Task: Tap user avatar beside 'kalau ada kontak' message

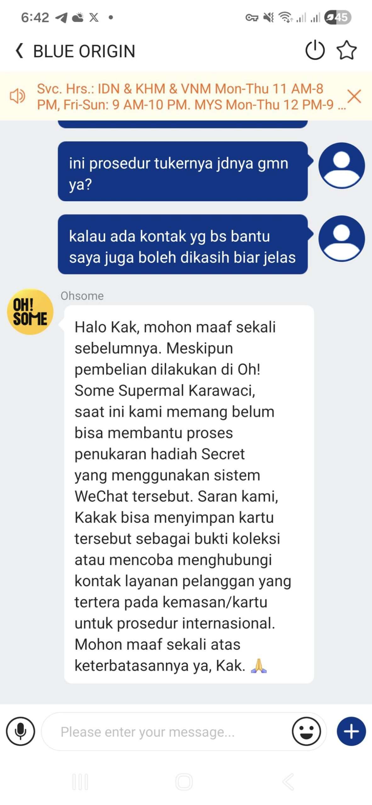Action: (341, 238)
